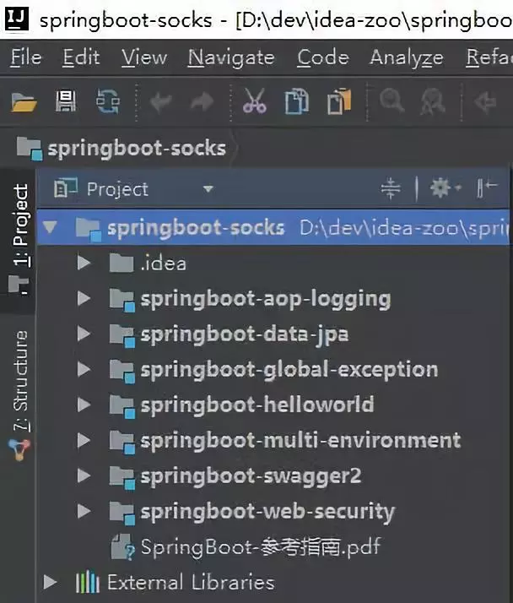Click the springboot-socks breadcrumb label

(x=137, y=149)
